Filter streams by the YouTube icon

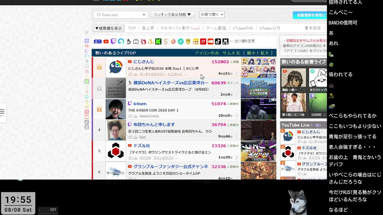(x=106, y=42)
